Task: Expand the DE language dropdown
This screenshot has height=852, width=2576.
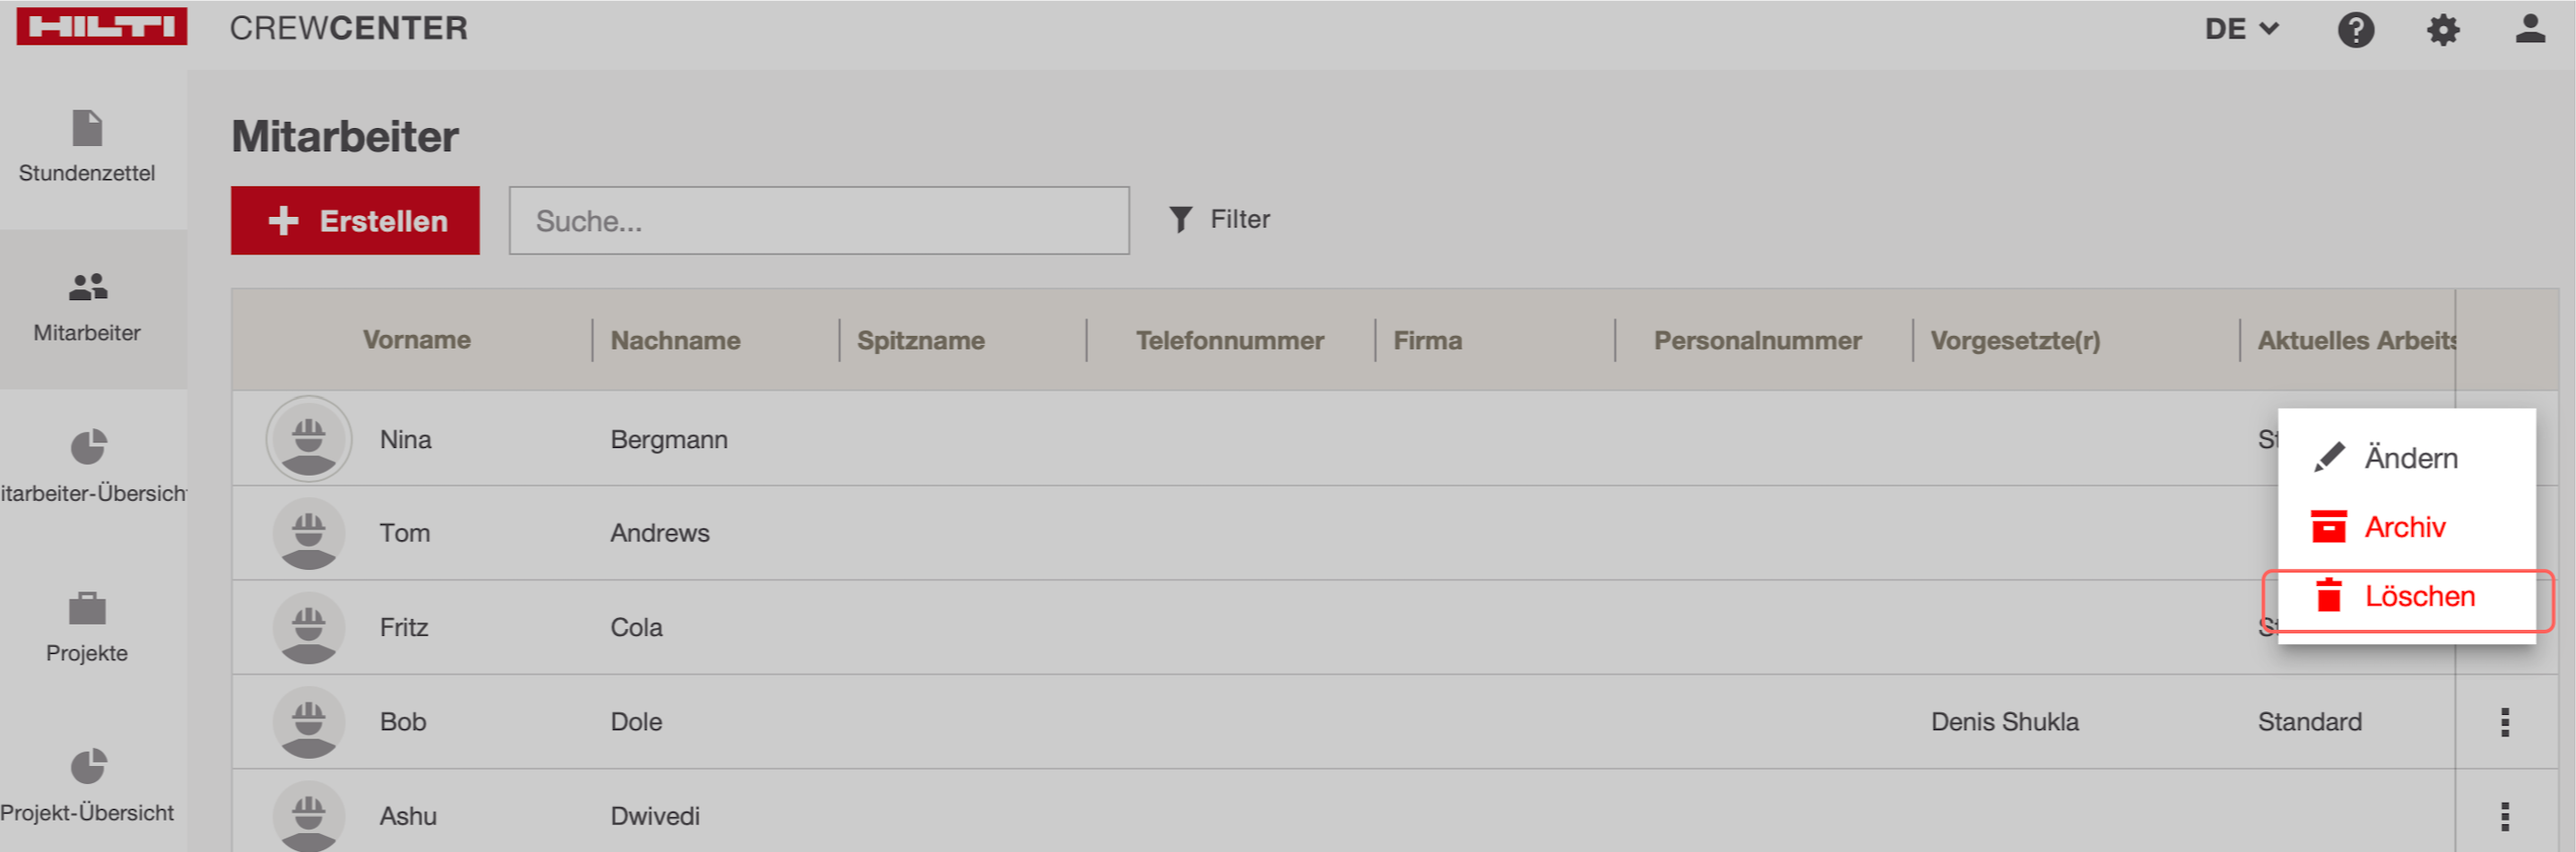Action: (x=2241, y=29)
